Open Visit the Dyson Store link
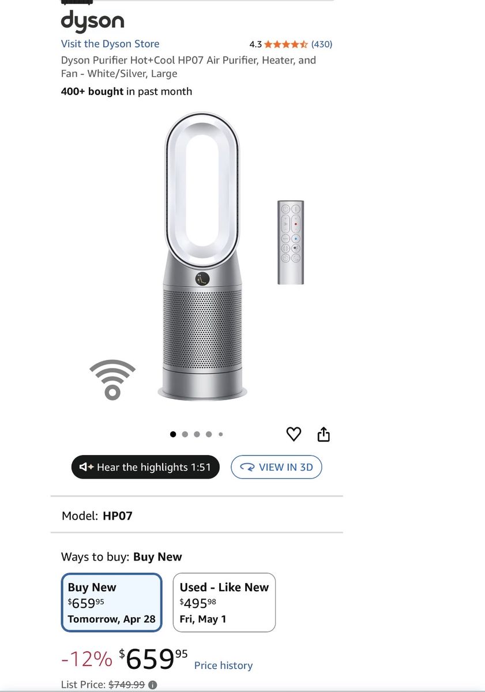Image resolution: width=485 pixels, height=692 pixels. 110,44
